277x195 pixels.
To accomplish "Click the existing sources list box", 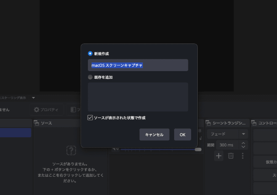I will pyautogui.click(x=138, y=97).
